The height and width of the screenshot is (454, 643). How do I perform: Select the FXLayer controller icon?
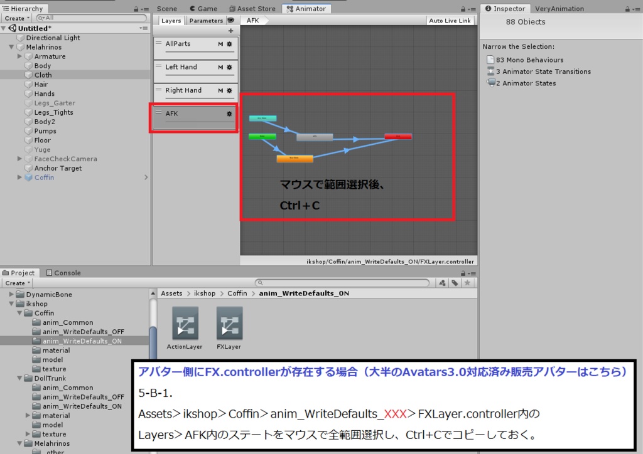pos(229,323)
